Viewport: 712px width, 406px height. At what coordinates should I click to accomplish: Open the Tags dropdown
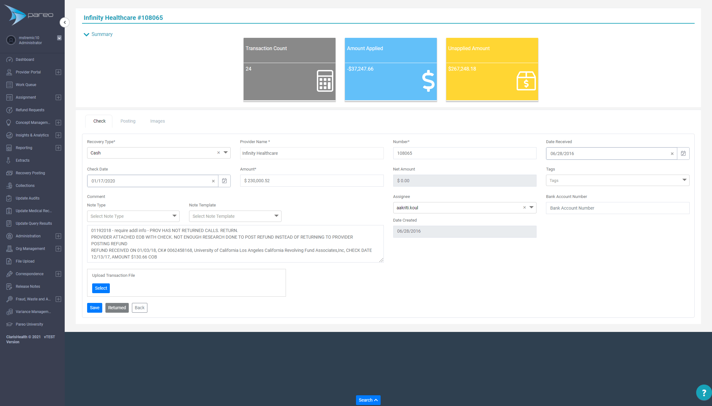click(618, 180)
